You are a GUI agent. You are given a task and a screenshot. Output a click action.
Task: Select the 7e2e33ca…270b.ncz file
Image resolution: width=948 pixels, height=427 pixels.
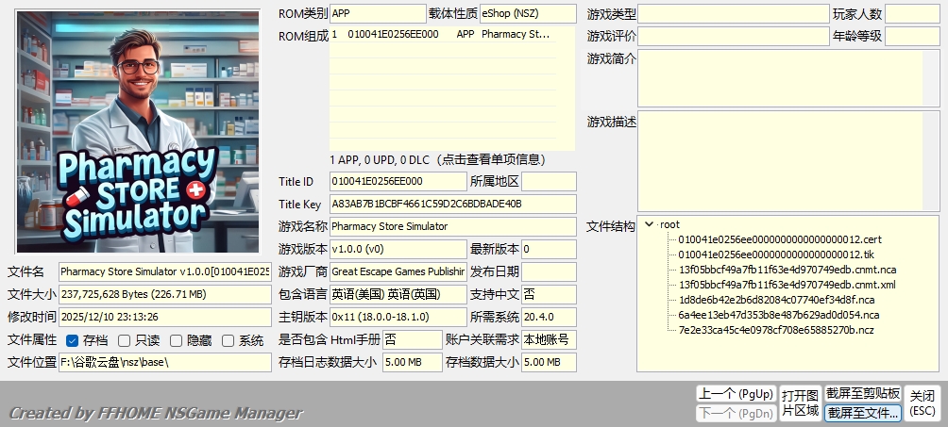click(776, 330)
